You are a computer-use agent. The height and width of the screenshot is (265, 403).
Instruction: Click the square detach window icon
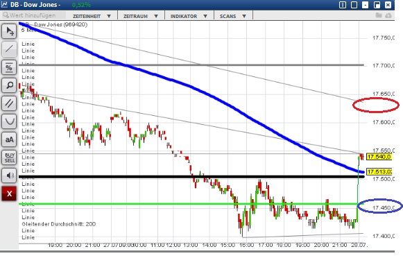click(354, 5)
